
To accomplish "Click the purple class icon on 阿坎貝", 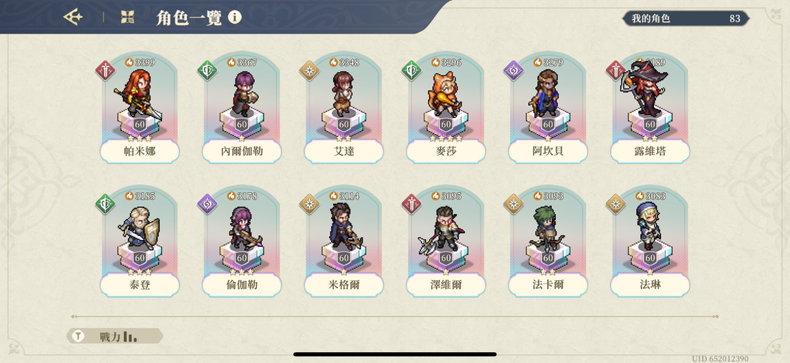I will point(513,70).
